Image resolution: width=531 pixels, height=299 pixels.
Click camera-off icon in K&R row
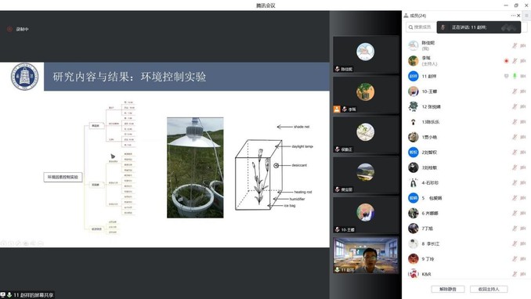523,274
